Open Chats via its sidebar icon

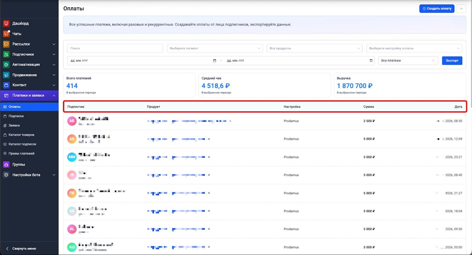(6, 34)
